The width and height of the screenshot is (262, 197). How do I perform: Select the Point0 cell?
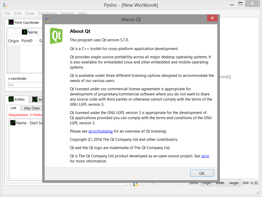pos(29,41)
